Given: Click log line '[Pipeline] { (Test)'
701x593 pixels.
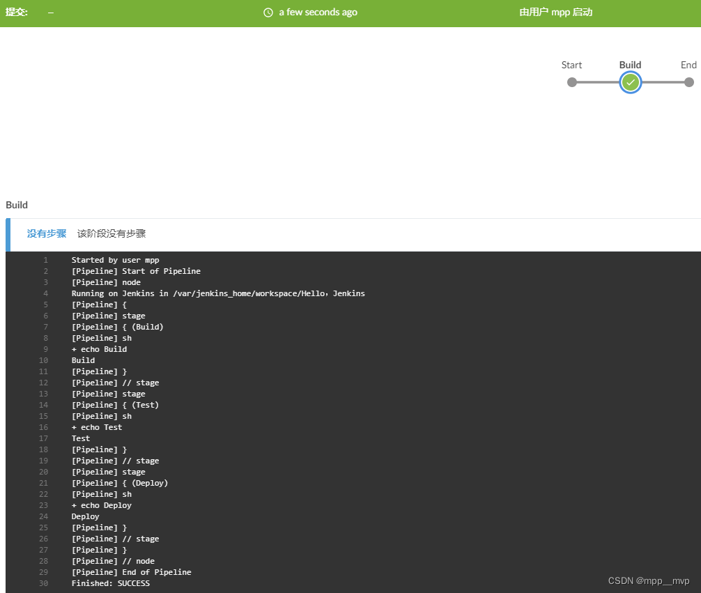Looking at the screenshot, I should pyautogui.click(x=116, y=405).
